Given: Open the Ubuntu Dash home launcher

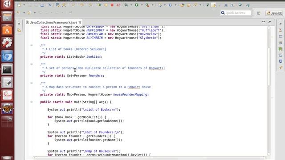Looking at the screenshot, I should click(x=7, y=4).
